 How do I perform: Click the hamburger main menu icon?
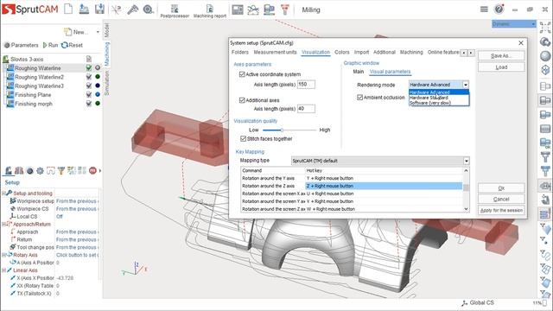point(484,10)
